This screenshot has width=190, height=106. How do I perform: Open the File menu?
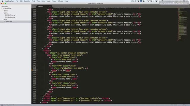click(17, 1)
